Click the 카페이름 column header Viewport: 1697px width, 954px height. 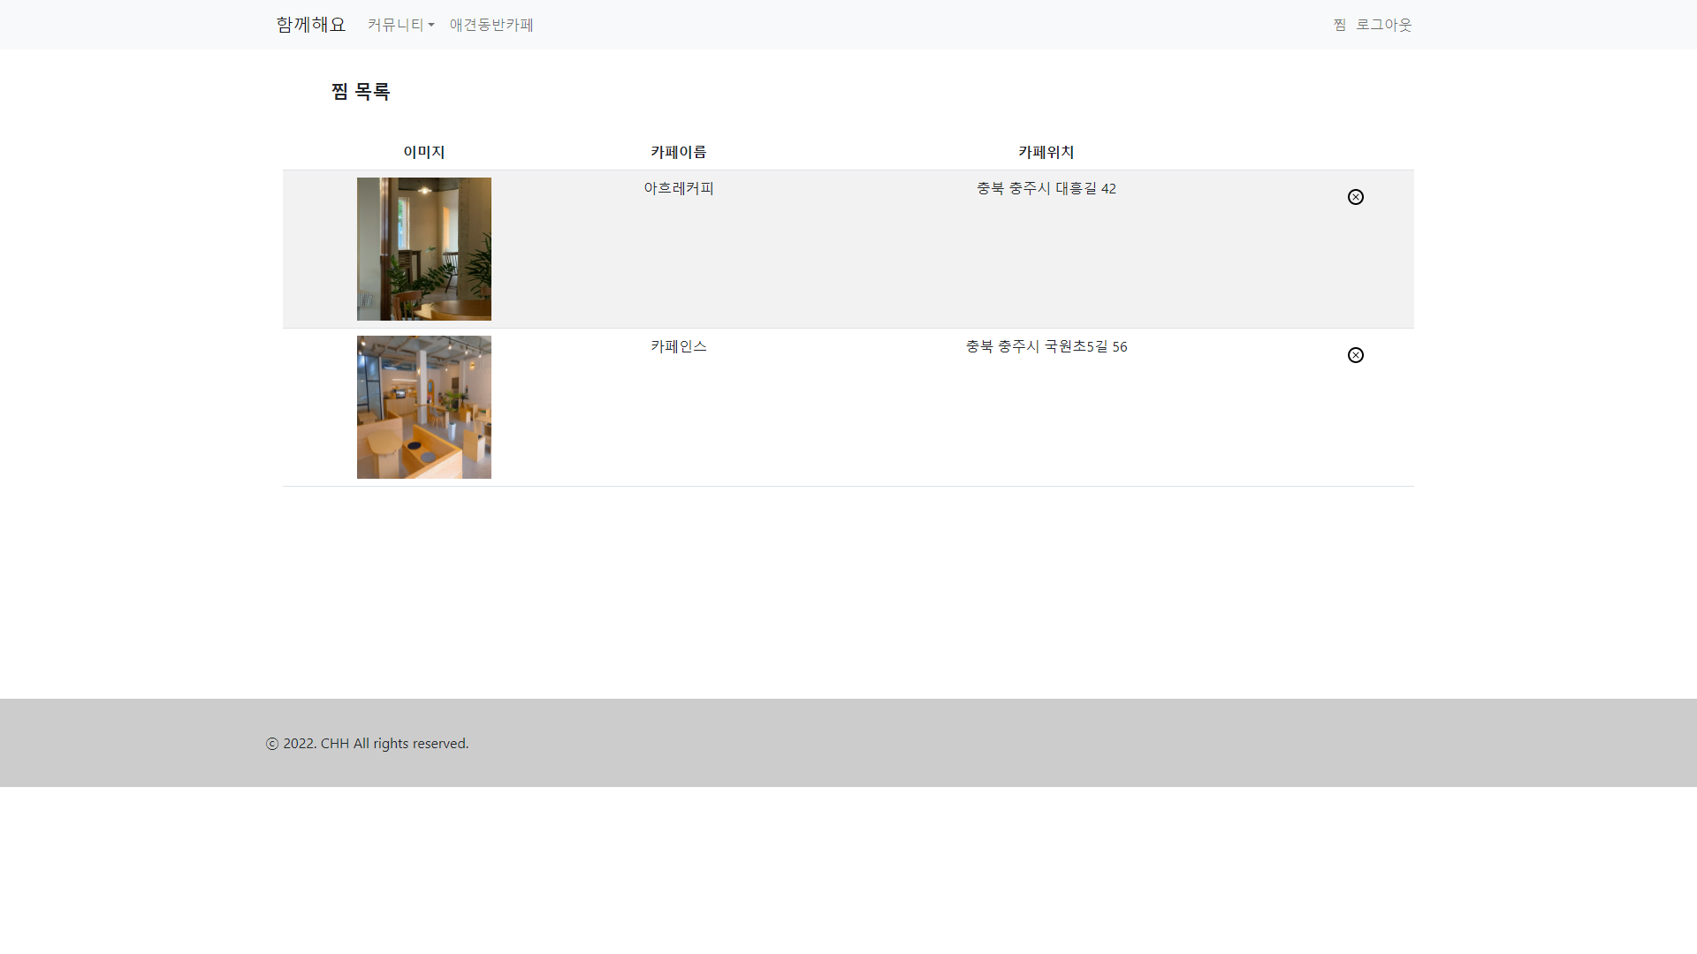(678, 152)
